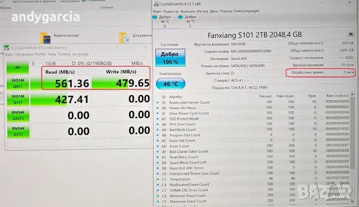
Task: Open test count dropdown showing 3
Action: [x=36, y=63]
